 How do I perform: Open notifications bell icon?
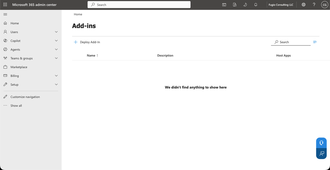[256, 5]
